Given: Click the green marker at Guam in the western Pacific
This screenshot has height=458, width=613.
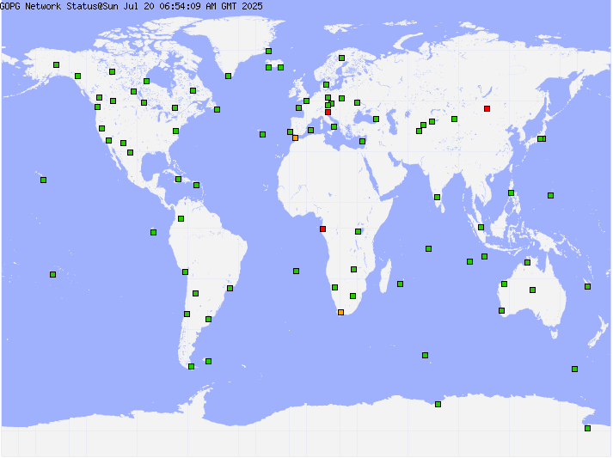Looking at the screenshot, I should [x=551, y=195].
